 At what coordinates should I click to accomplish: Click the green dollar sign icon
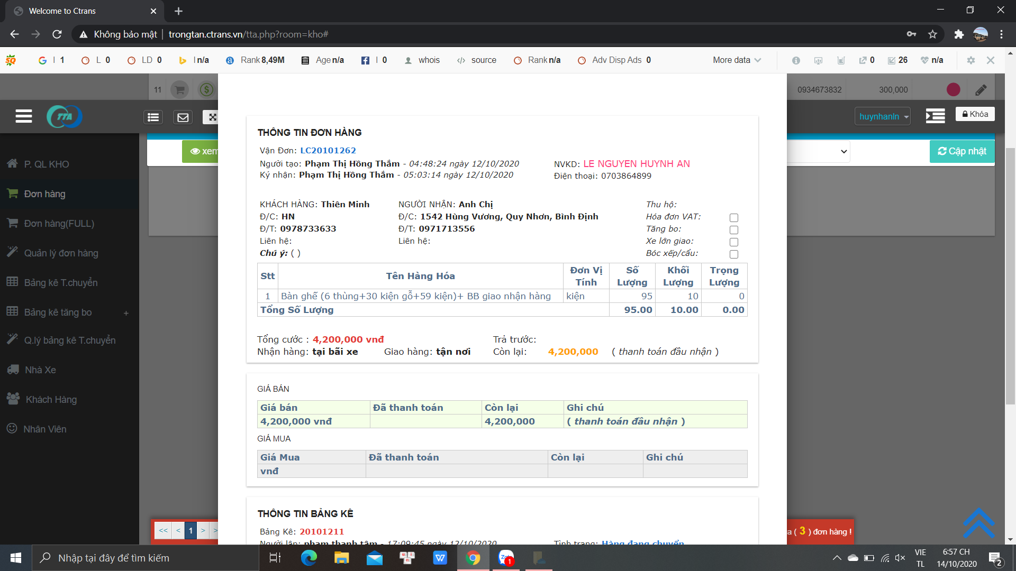206,90
